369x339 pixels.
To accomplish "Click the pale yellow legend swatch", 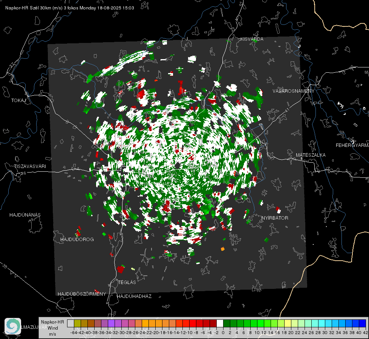I will coord(288,323).
